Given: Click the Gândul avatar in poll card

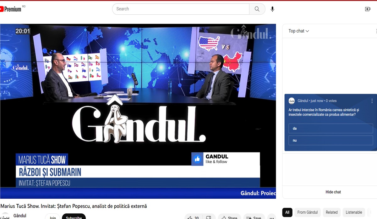Looking at the screenshot, I should click(292, 101).
